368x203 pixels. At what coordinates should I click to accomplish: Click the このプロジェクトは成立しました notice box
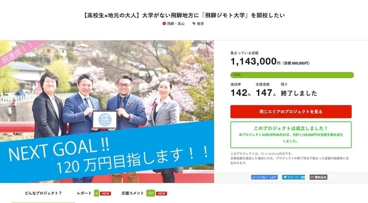coord(291,135)
